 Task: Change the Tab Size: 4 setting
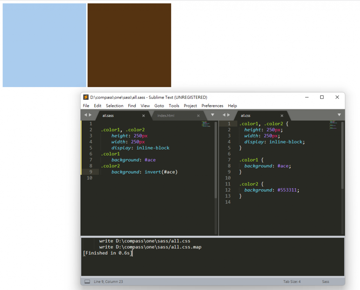pos(292,282)
